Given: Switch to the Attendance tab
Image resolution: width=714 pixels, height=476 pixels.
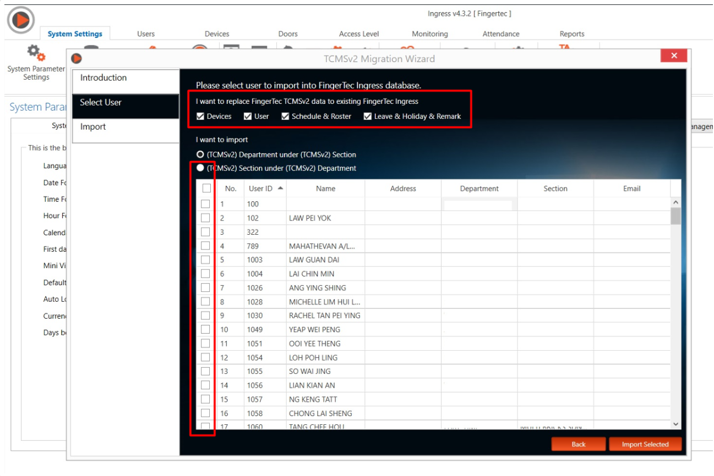Looking at the screenshot, I should click(x=501, y=34).
